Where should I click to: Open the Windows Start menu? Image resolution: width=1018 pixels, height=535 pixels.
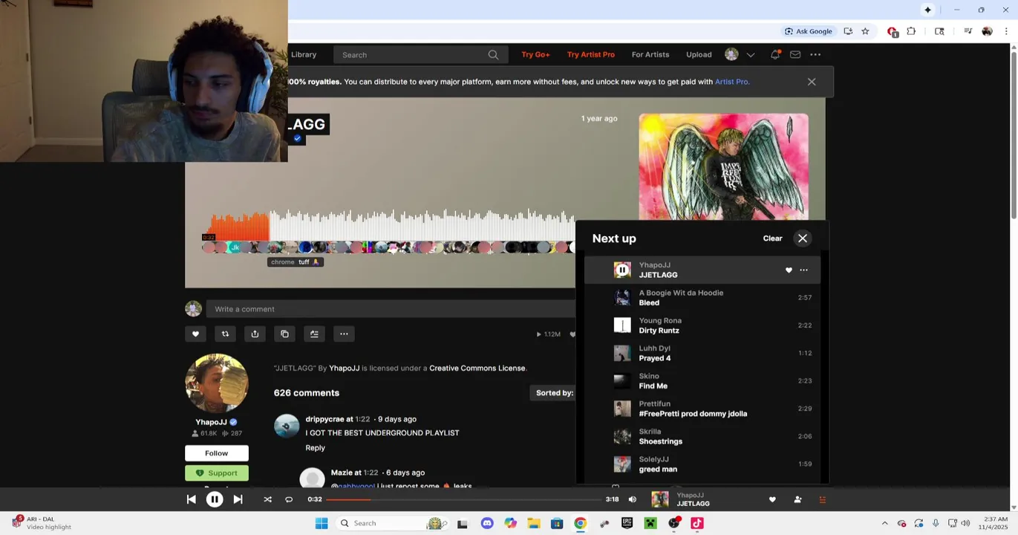322,523
